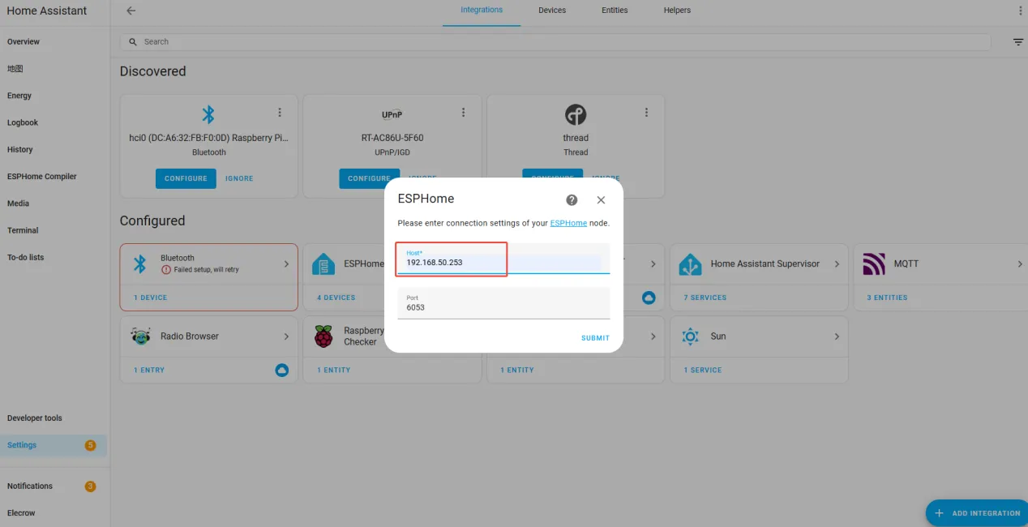Expand the MQTT integration chevron

point(1020,264)
